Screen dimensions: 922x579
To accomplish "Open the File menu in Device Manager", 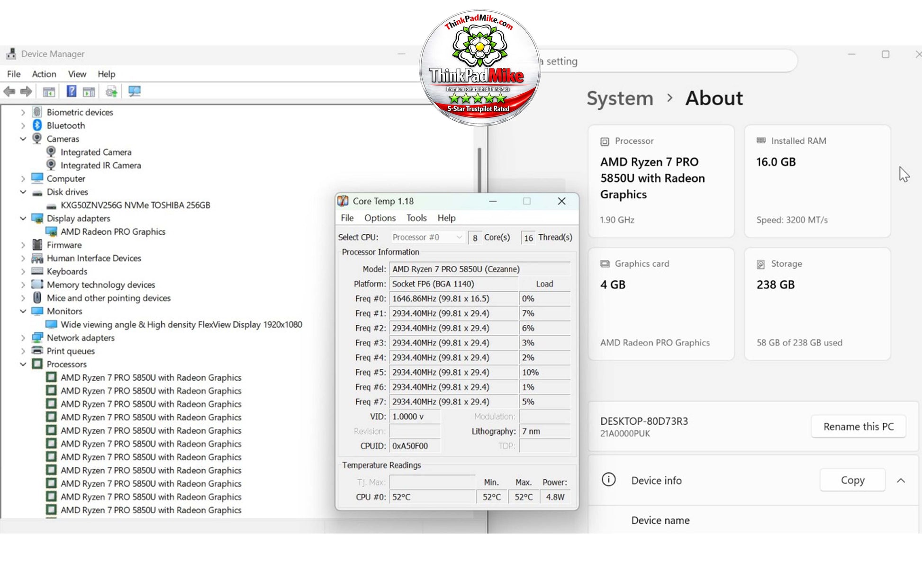I will click(x=14, y=74).
